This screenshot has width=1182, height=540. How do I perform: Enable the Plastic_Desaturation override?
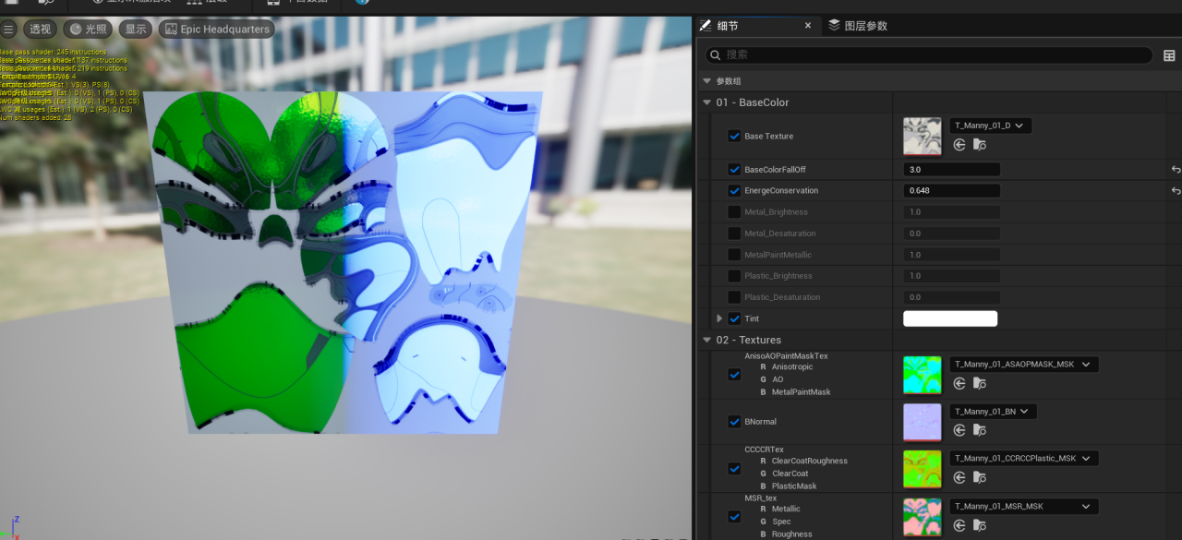click(734, 297)
